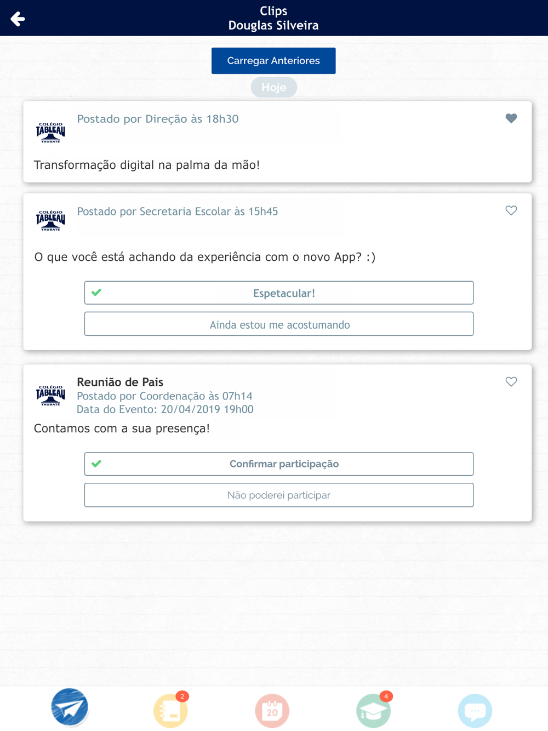Screen dimensions: 548x731
Task: Unlike the Direção post filled heart
Action: (x=511, y=118)
